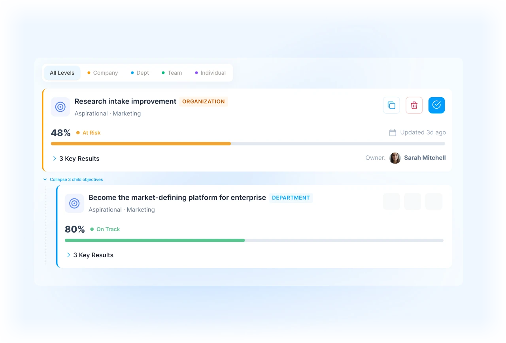The image size is (506, 343).
Task: Click the ORGANIZATION badge
Action: (204, 102)
